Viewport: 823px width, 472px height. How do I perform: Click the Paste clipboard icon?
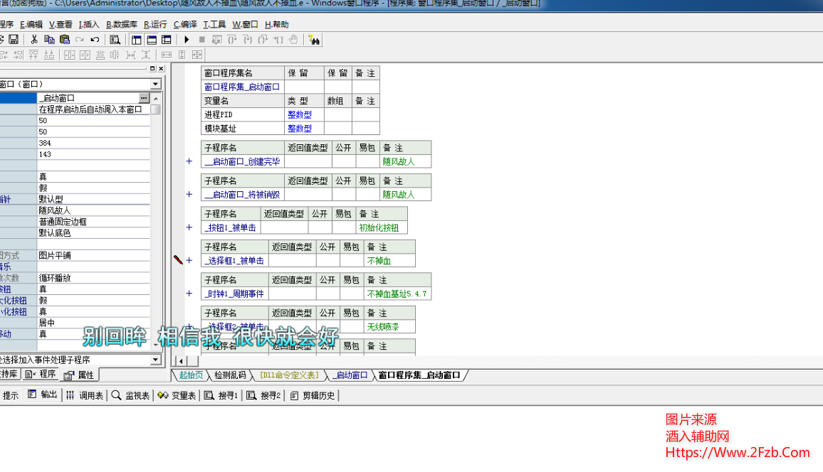coord(65,40)
